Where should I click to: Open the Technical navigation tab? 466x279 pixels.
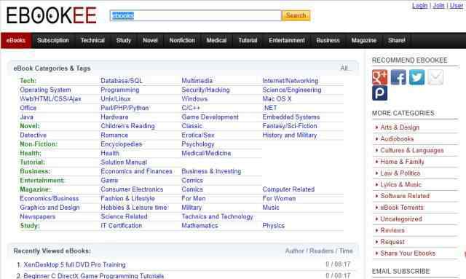pos(92,41)
